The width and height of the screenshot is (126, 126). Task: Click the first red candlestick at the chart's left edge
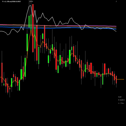2,73
